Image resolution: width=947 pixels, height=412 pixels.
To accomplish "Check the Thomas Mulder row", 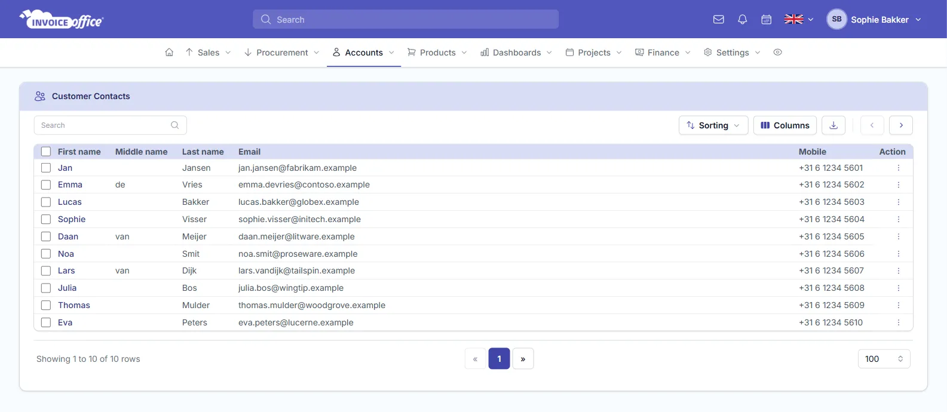I will click(x=46, y=305).
